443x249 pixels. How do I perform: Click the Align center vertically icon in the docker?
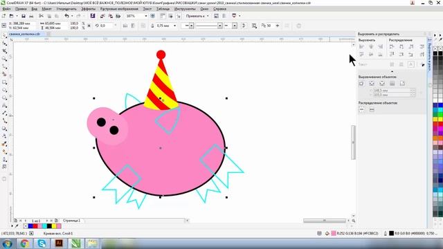pyautogui.click(x=371, y=54)
